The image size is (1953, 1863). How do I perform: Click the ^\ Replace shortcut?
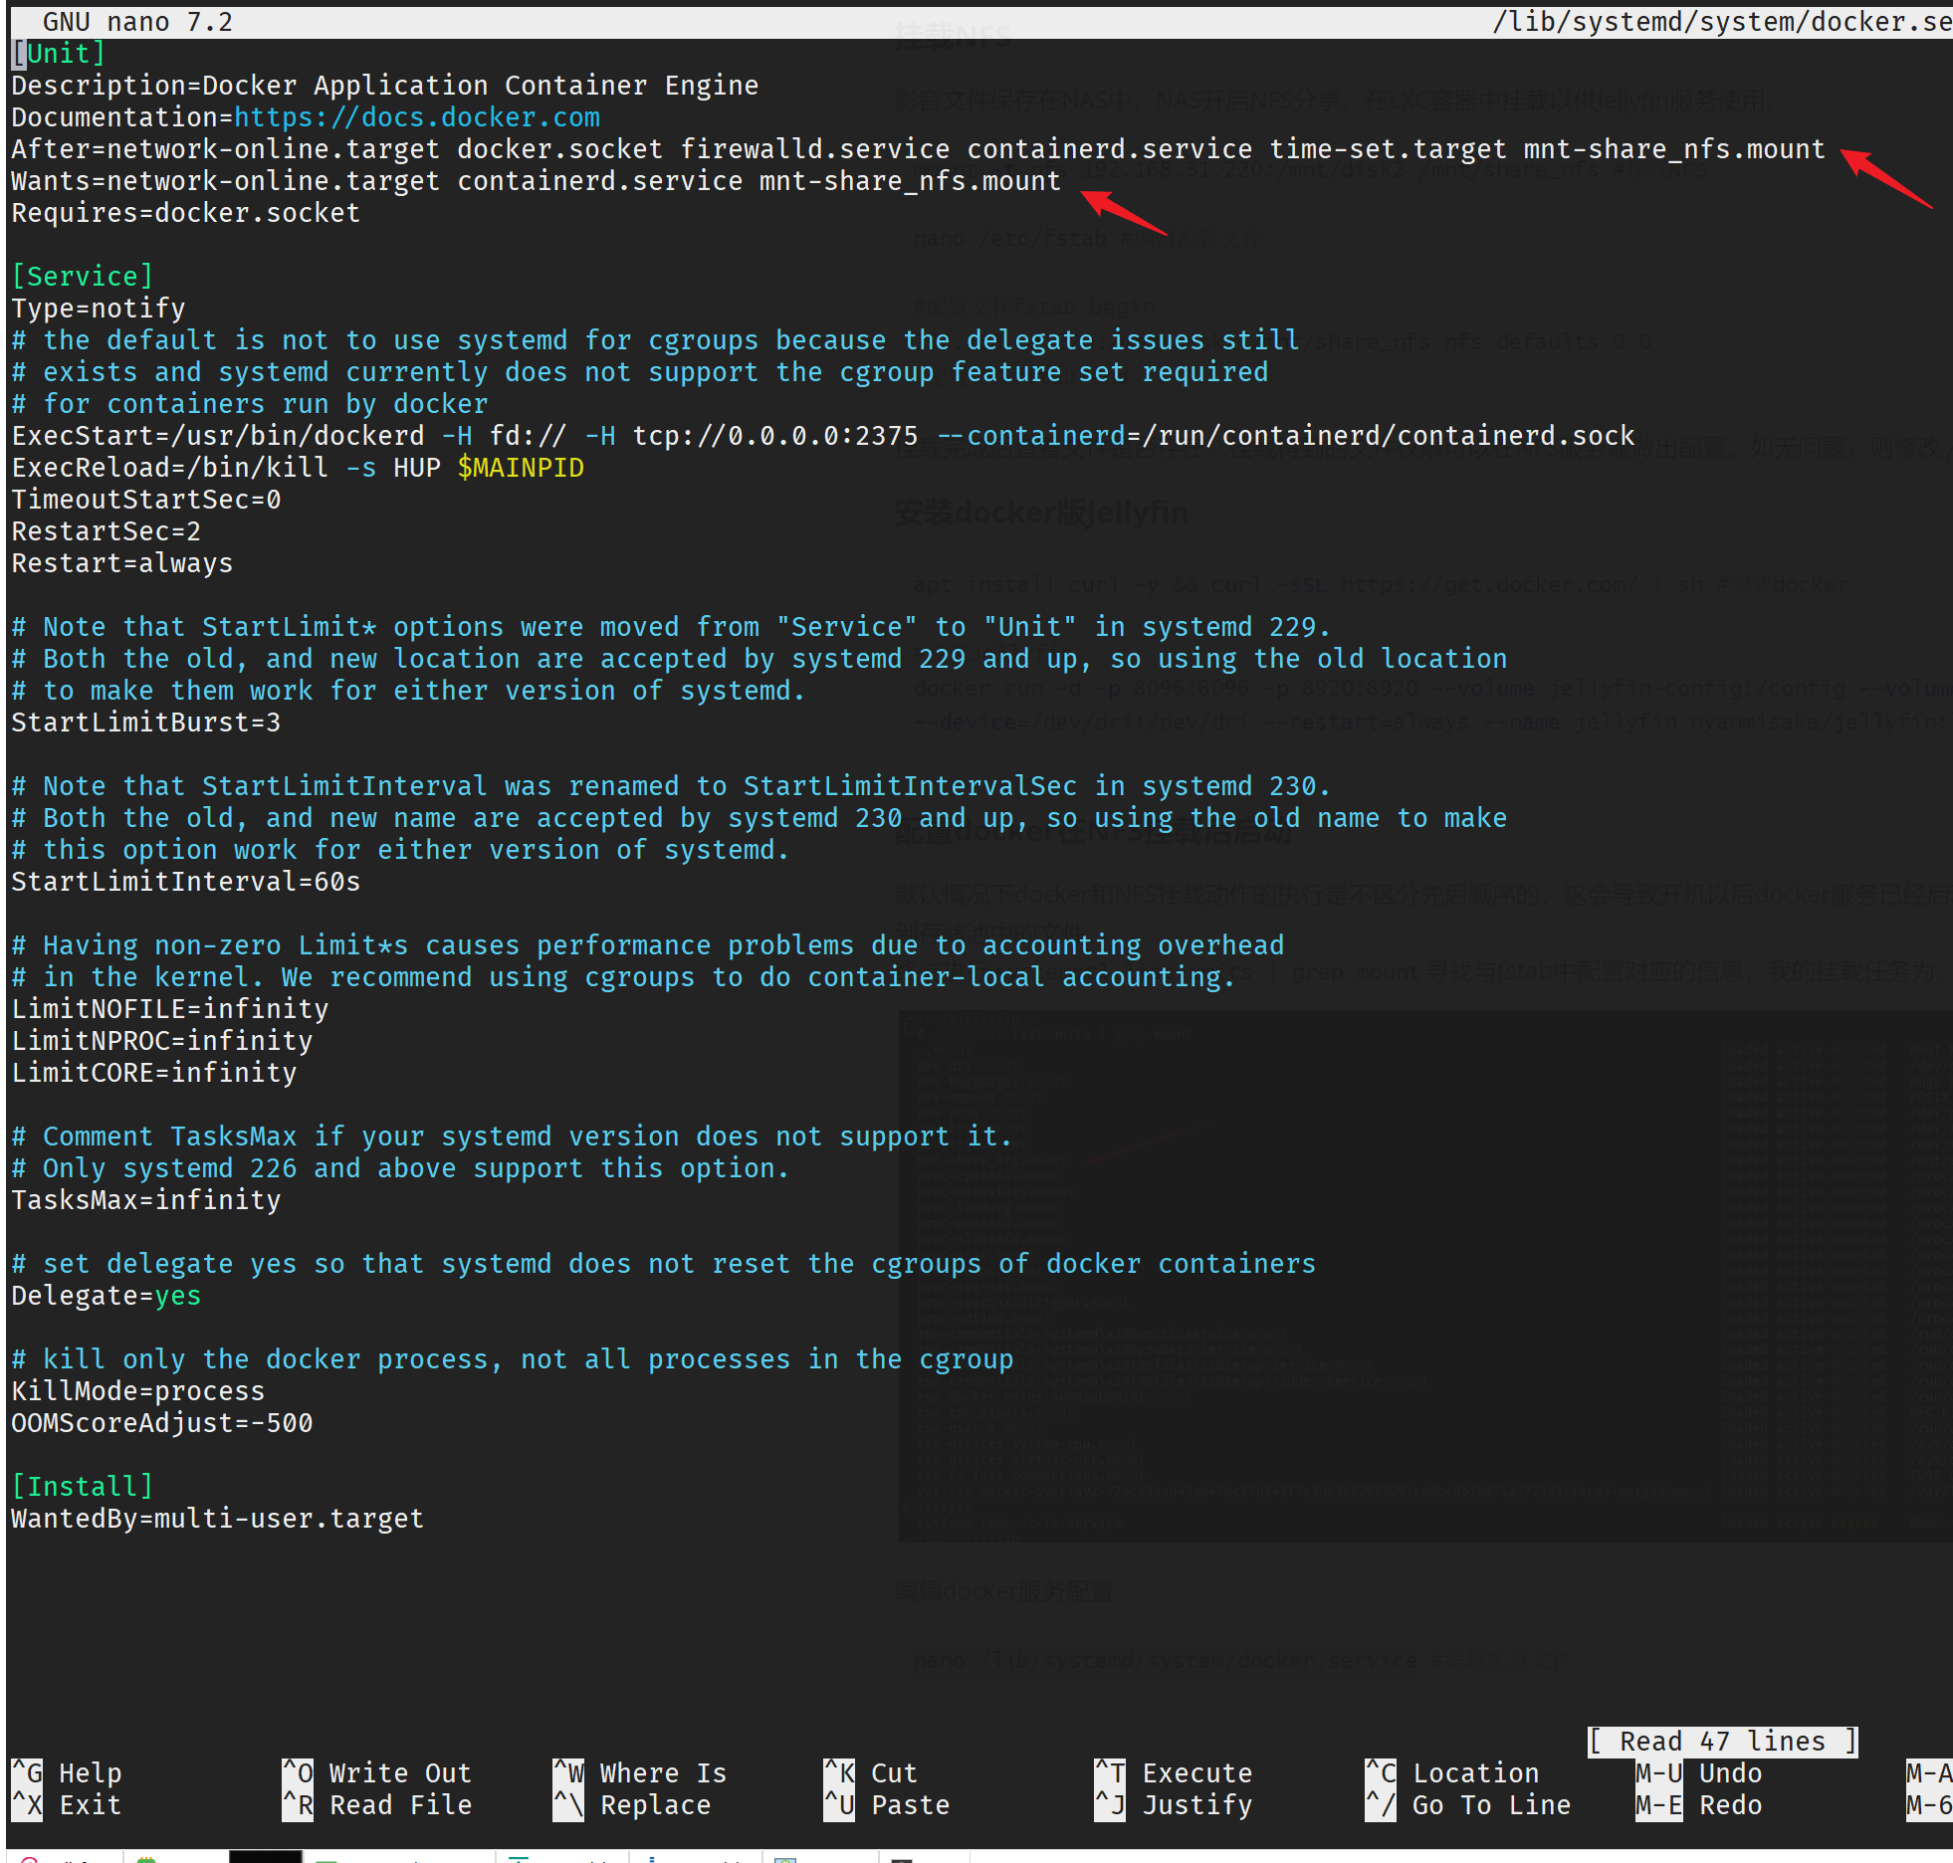[x=632, y=1804]
